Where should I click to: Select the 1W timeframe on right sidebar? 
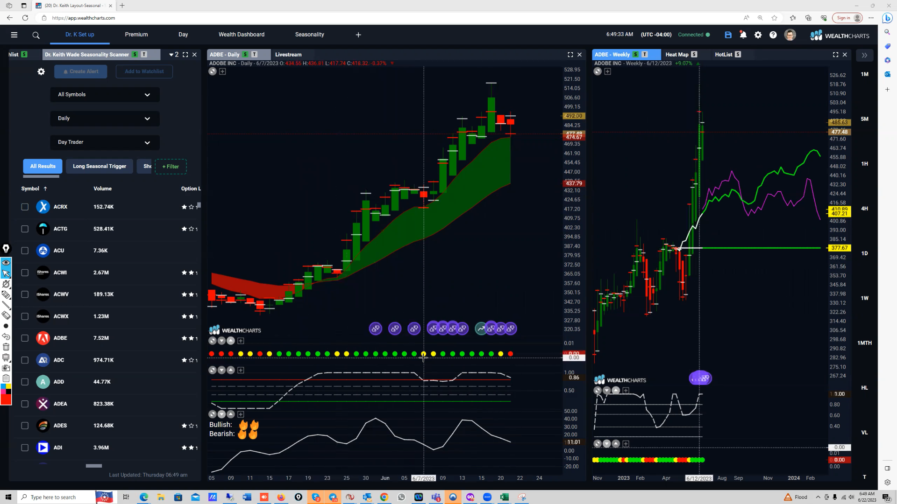click(864, 298)
